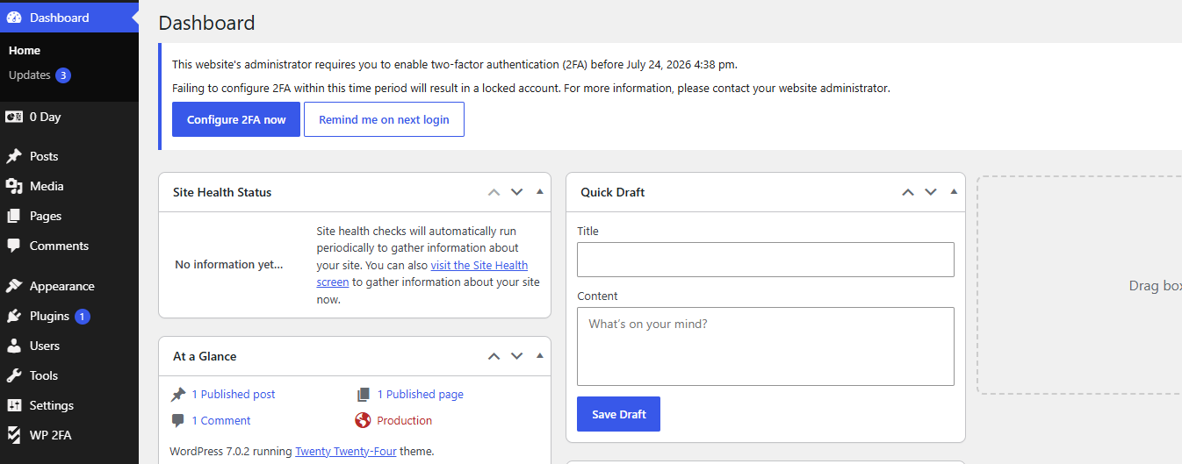The height and width of the screenshot is (464, 1182).
Task: Open the 1 Published post link
Action: coord(234,395)
